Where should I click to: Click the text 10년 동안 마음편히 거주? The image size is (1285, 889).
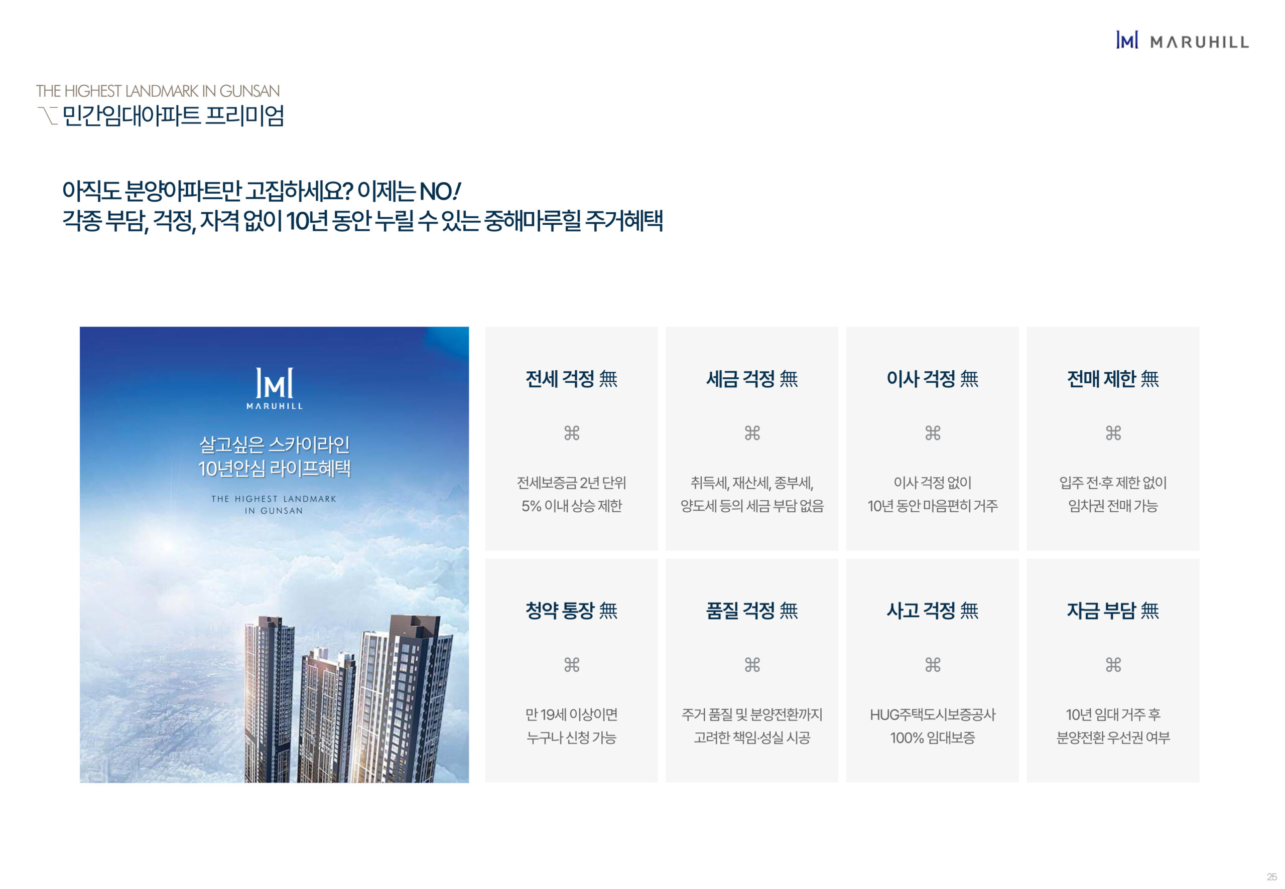932,506
